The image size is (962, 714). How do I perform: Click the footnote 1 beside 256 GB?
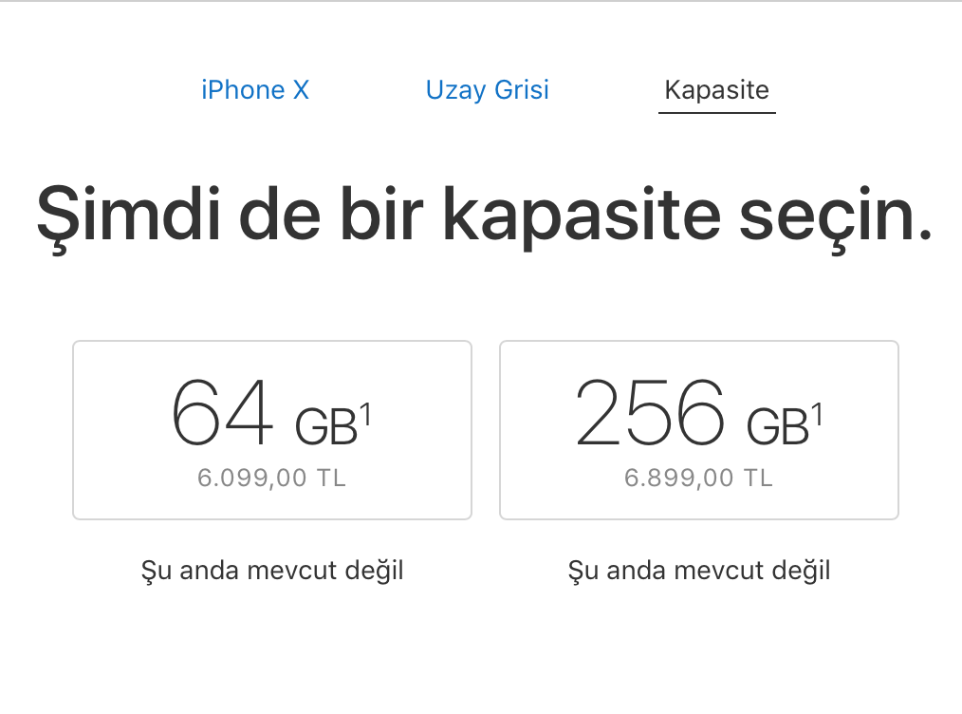point(817,415)
